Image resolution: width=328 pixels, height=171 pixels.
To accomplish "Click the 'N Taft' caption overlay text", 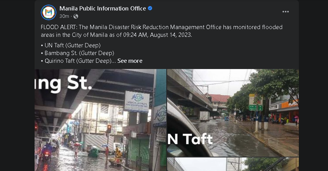I will (x=190, y=139).
